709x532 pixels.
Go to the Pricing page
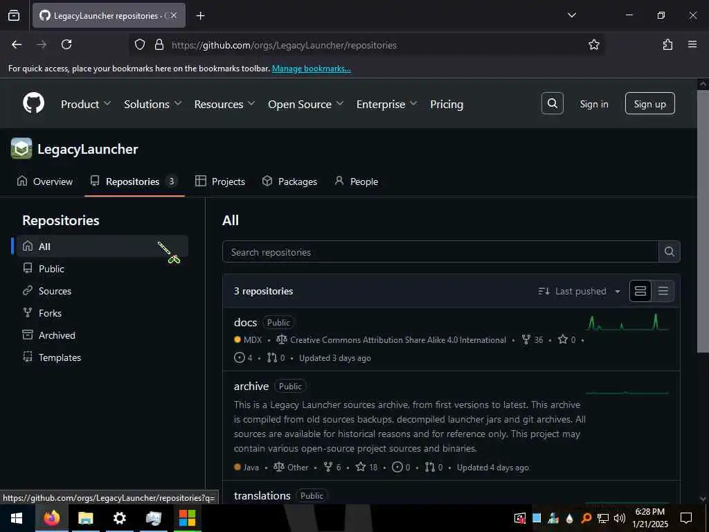coord(447,104)
